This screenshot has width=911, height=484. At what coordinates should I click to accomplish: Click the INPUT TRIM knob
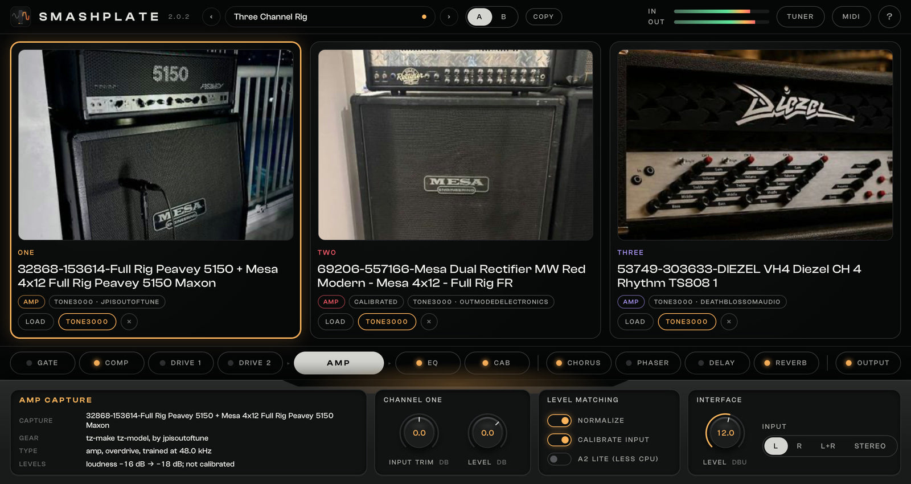(x=419, y=433)
